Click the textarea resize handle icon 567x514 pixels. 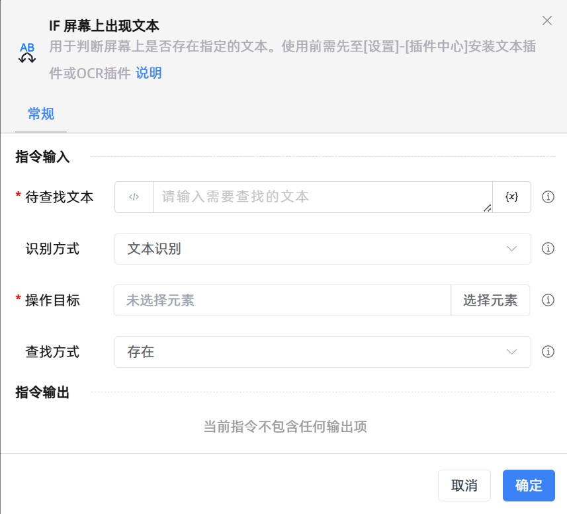click(x=486, y=208)
